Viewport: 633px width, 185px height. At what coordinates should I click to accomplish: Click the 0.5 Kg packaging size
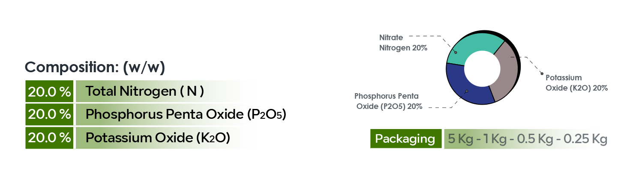click(534, 139)
